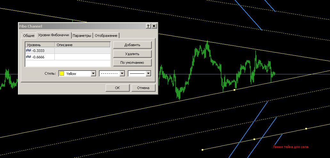Open the dashed line style dropdown

(x=122, y=74)
